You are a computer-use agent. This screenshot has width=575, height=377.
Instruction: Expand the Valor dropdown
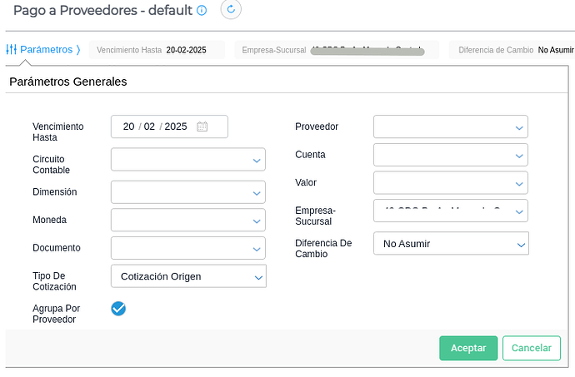tap(450, 182)
